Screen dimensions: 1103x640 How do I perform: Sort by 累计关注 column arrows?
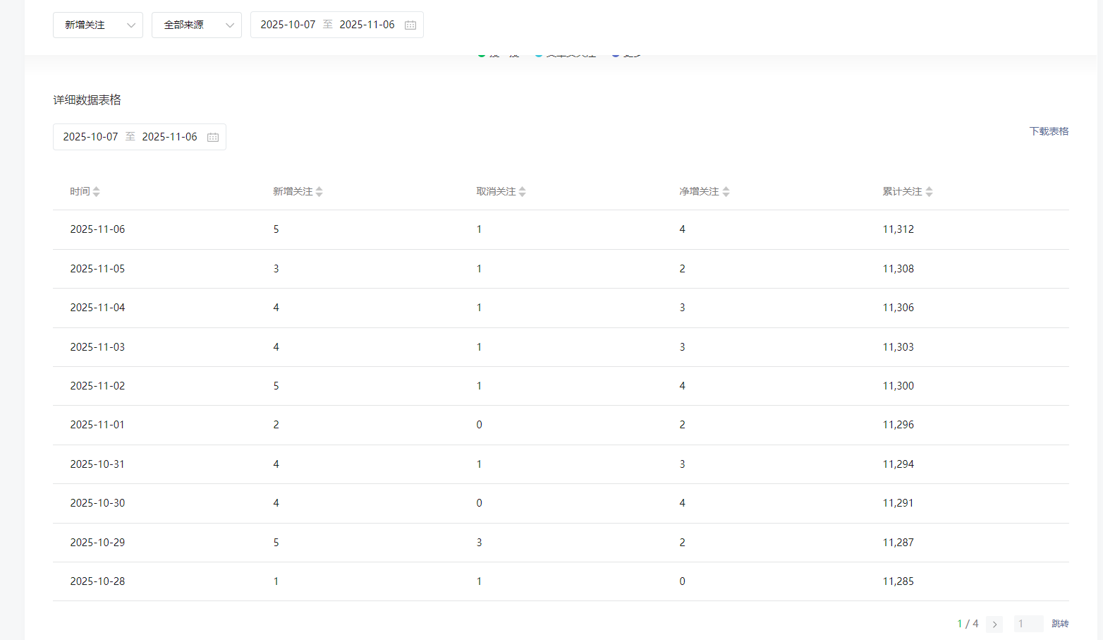pyautogui.click(x=930, y=192)
